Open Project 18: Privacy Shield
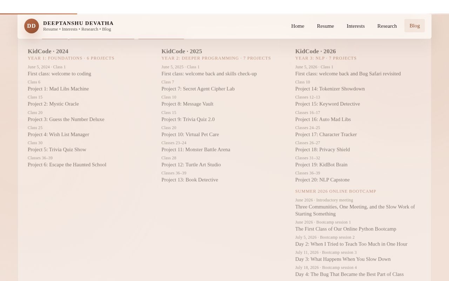Viewport: 449px width, 281px height. point(322,150)
